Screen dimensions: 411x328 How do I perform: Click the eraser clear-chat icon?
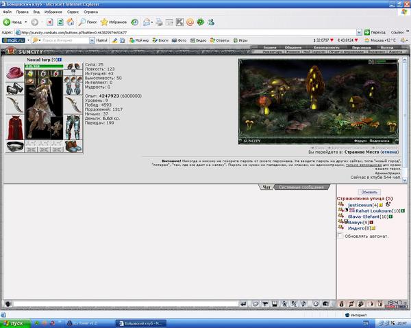click(x=256, y=304)
